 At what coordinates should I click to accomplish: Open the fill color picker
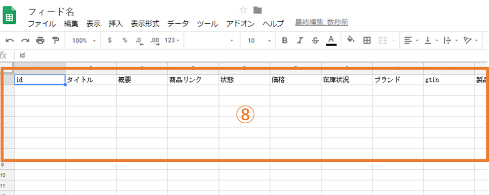pyautogui.click(x=351, y=40)
